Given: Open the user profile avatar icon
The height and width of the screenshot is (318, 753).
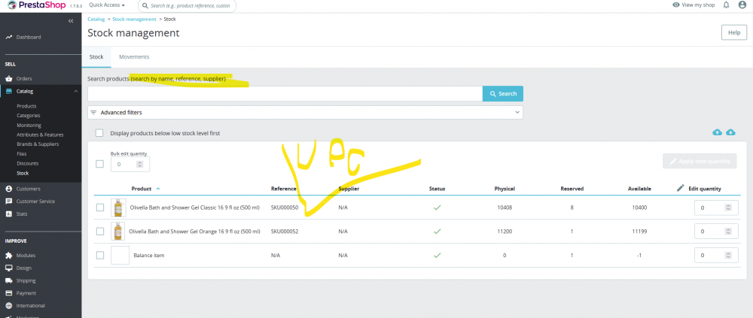Looking at the screenshot, I should [x=742, y=5].
